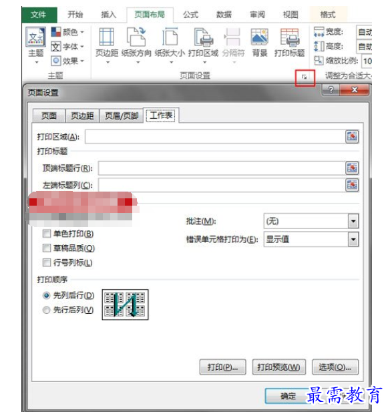Click the 打印(P)... button
Screen dimensions: 388x416
coord(222,367)
